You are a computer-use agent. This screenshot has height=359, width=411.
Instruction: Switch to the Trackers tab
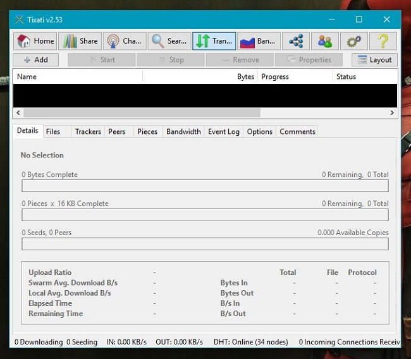point(88,131)
